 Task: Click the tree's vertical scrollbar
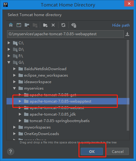(128, 85)
